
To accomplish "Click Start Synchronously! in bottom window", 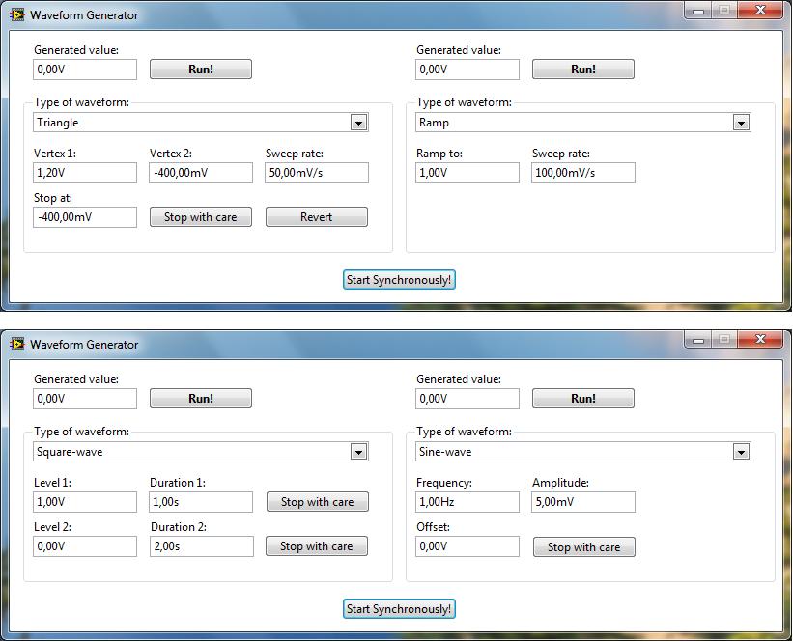I will pyautogui.click(x=399, y=608).
